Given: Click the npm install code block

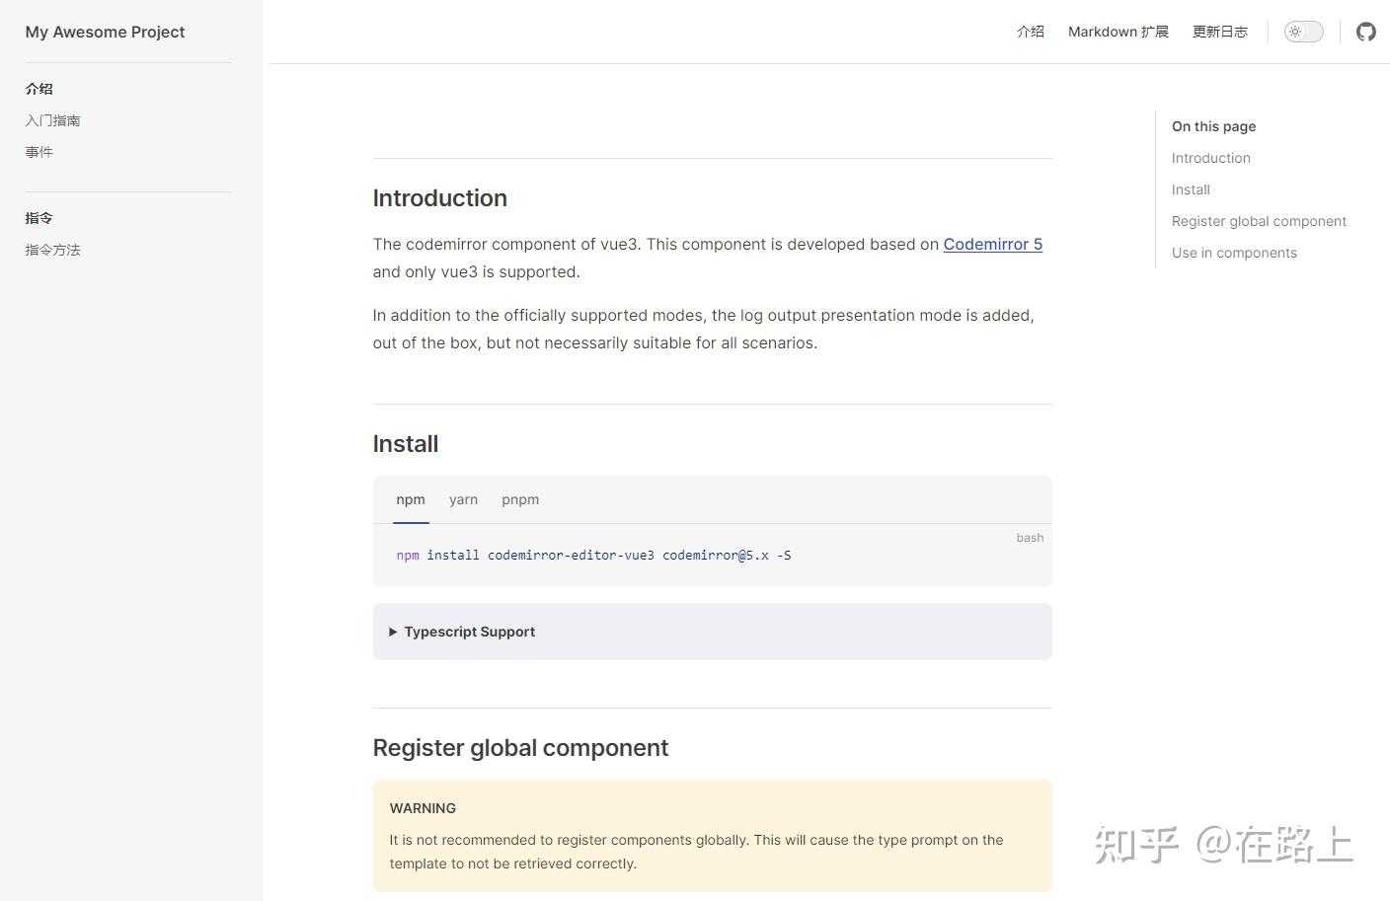Looking at the screenshot, I should (x=593, y=556).
